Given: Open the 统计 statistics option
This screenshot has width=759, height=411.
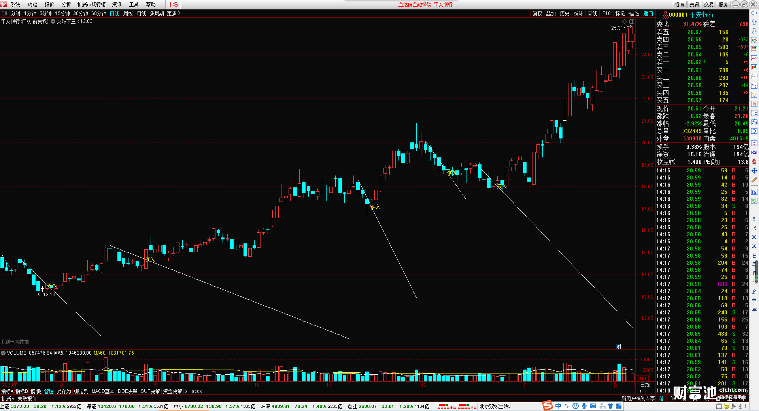Looking at the screenshot, I should [x=578, y=13].
